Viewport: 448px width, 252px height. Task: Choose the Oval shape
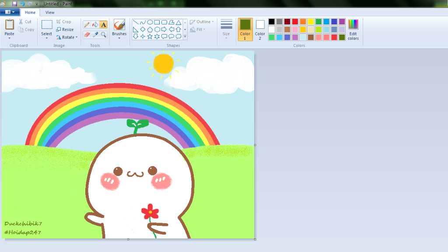[150, 22]
